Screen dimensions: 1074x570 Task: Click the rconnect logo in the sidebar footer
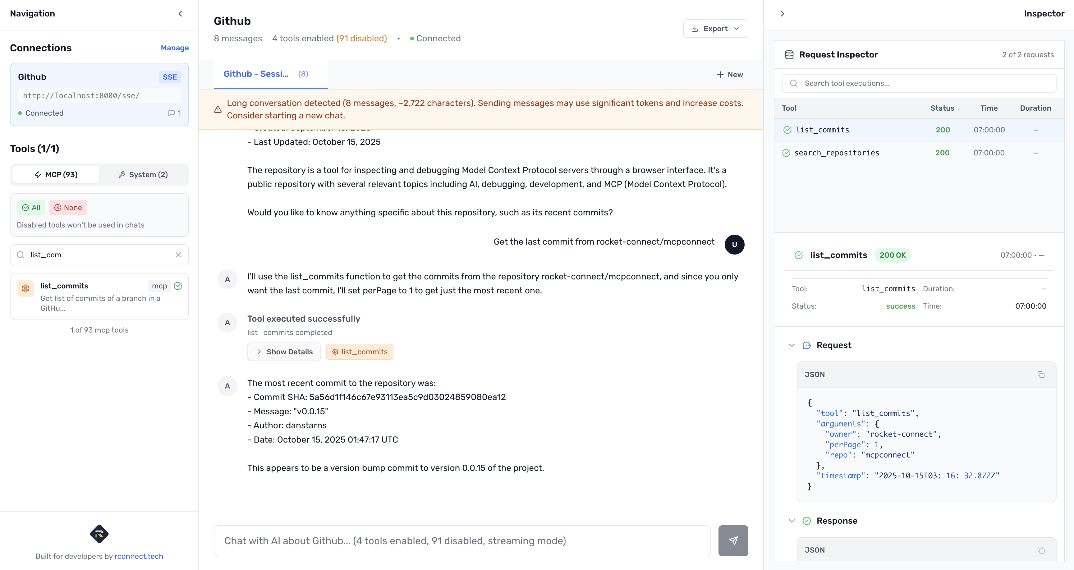99,534
